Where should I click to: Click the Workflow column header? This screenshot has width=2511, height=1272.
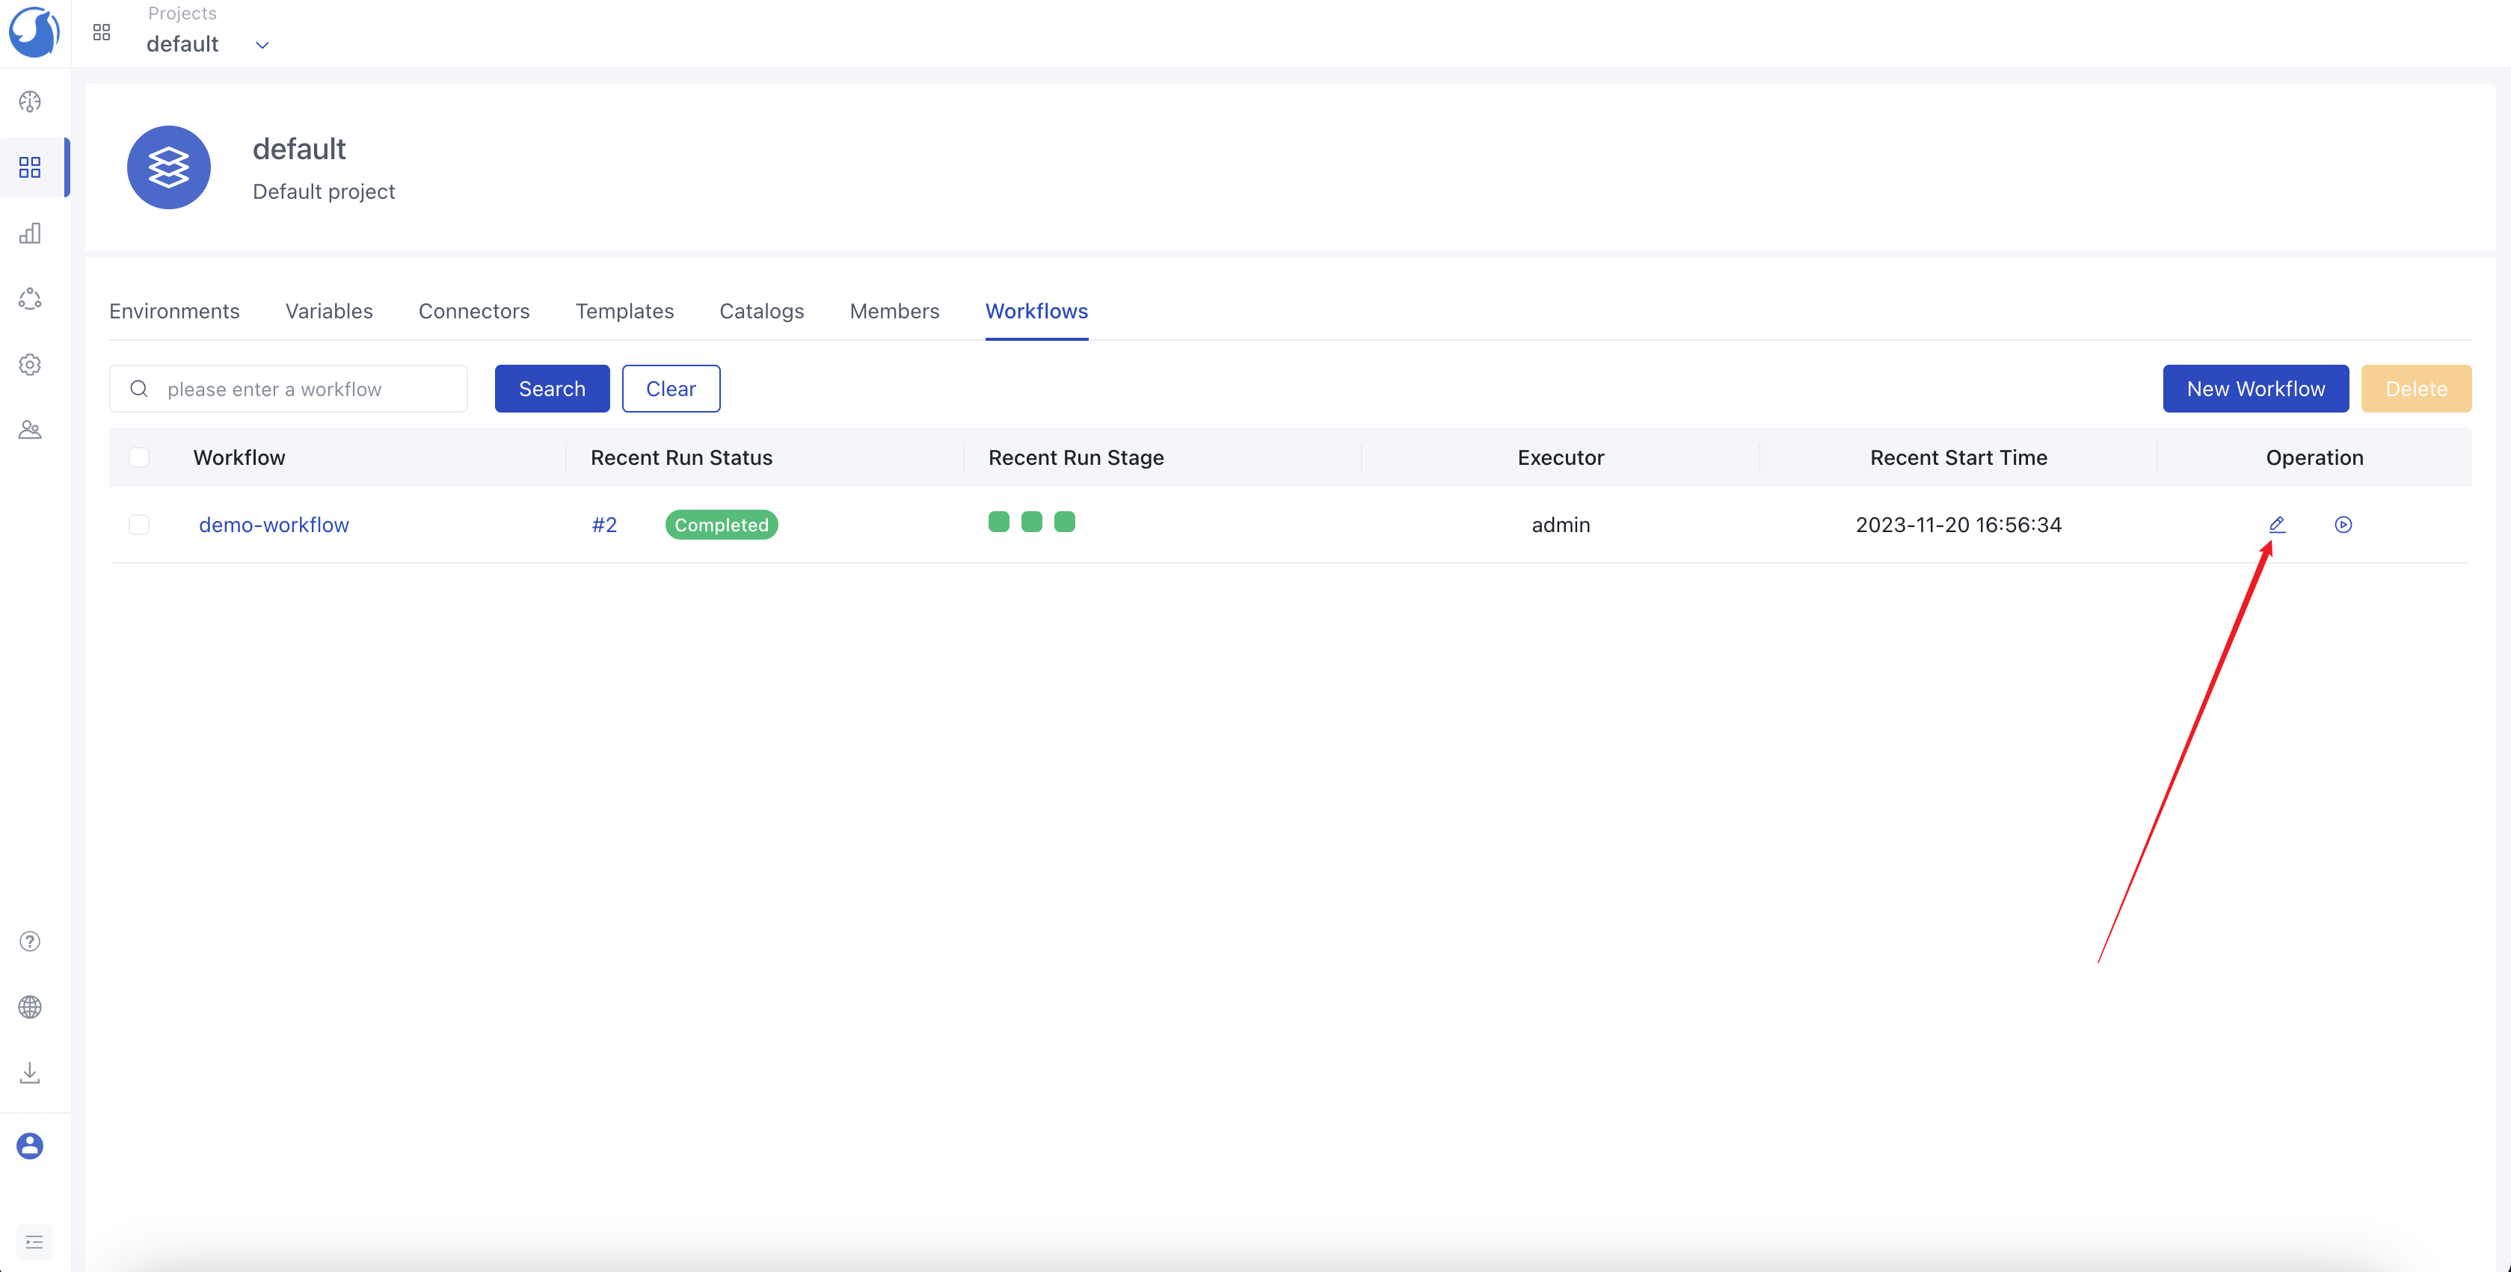point(239,458)
